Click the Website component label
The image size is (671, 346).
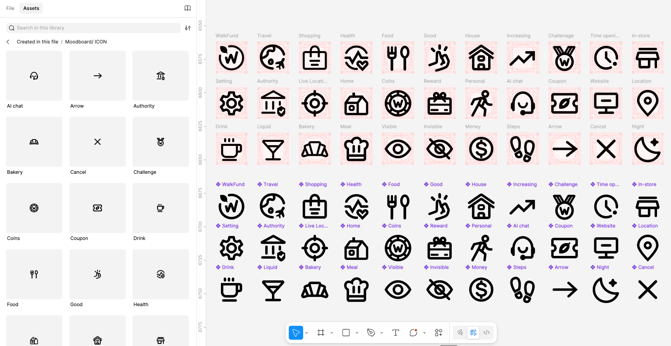coord(603,226)
